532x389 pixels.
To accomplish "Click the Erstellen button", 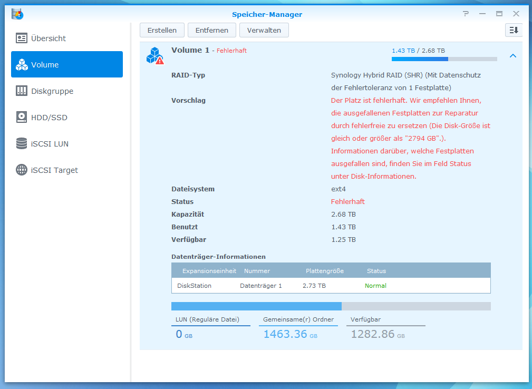I will click(x=162, y=30).
